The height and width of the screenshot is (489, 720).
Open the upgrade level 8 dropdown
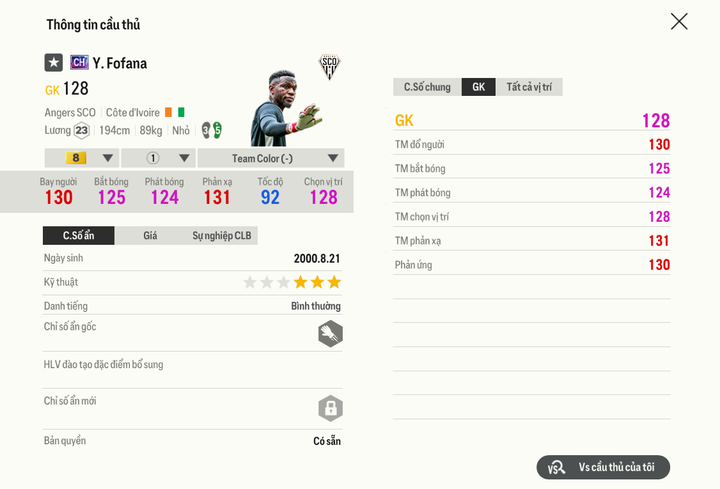click(82, 158)
